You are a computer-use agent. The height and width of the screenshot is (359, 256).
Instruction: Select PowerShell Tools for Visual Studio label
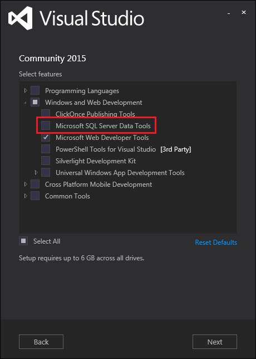(106, 149)
